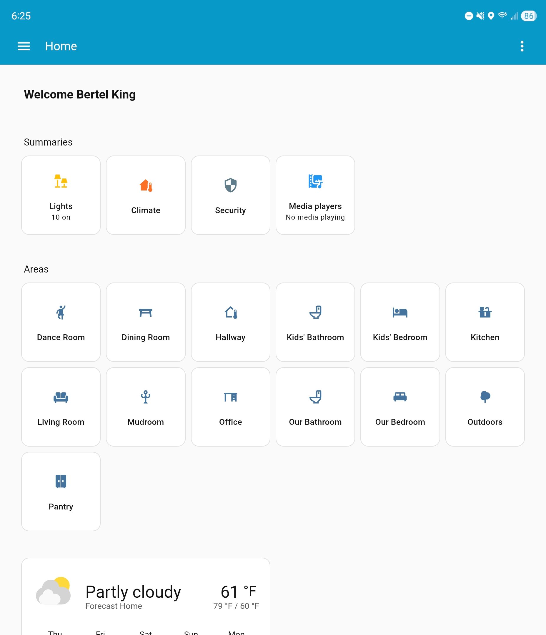Tap the location status bar icon
Image resolution: width=546 pixels, height=635 pixels.
coord(491,16)
